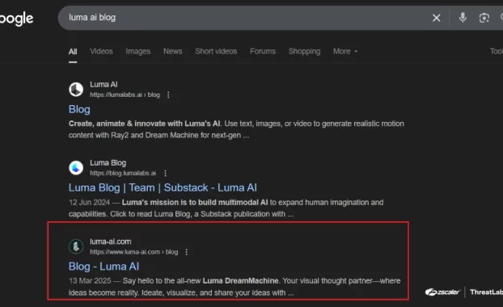Click the luma-ai.com favicon of third result
Image resolution: width=503 pixels, height=307 pixels.
pos(76,246)
